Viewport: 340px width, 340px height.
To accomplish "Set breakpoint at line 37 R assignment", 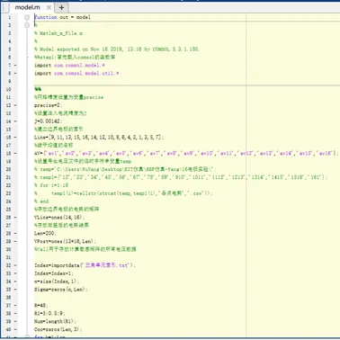I will 15,305.
